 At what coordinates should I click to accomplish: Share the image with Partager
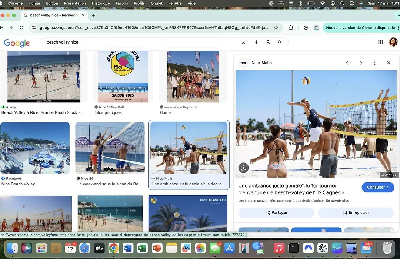click(x=276, y=213)
